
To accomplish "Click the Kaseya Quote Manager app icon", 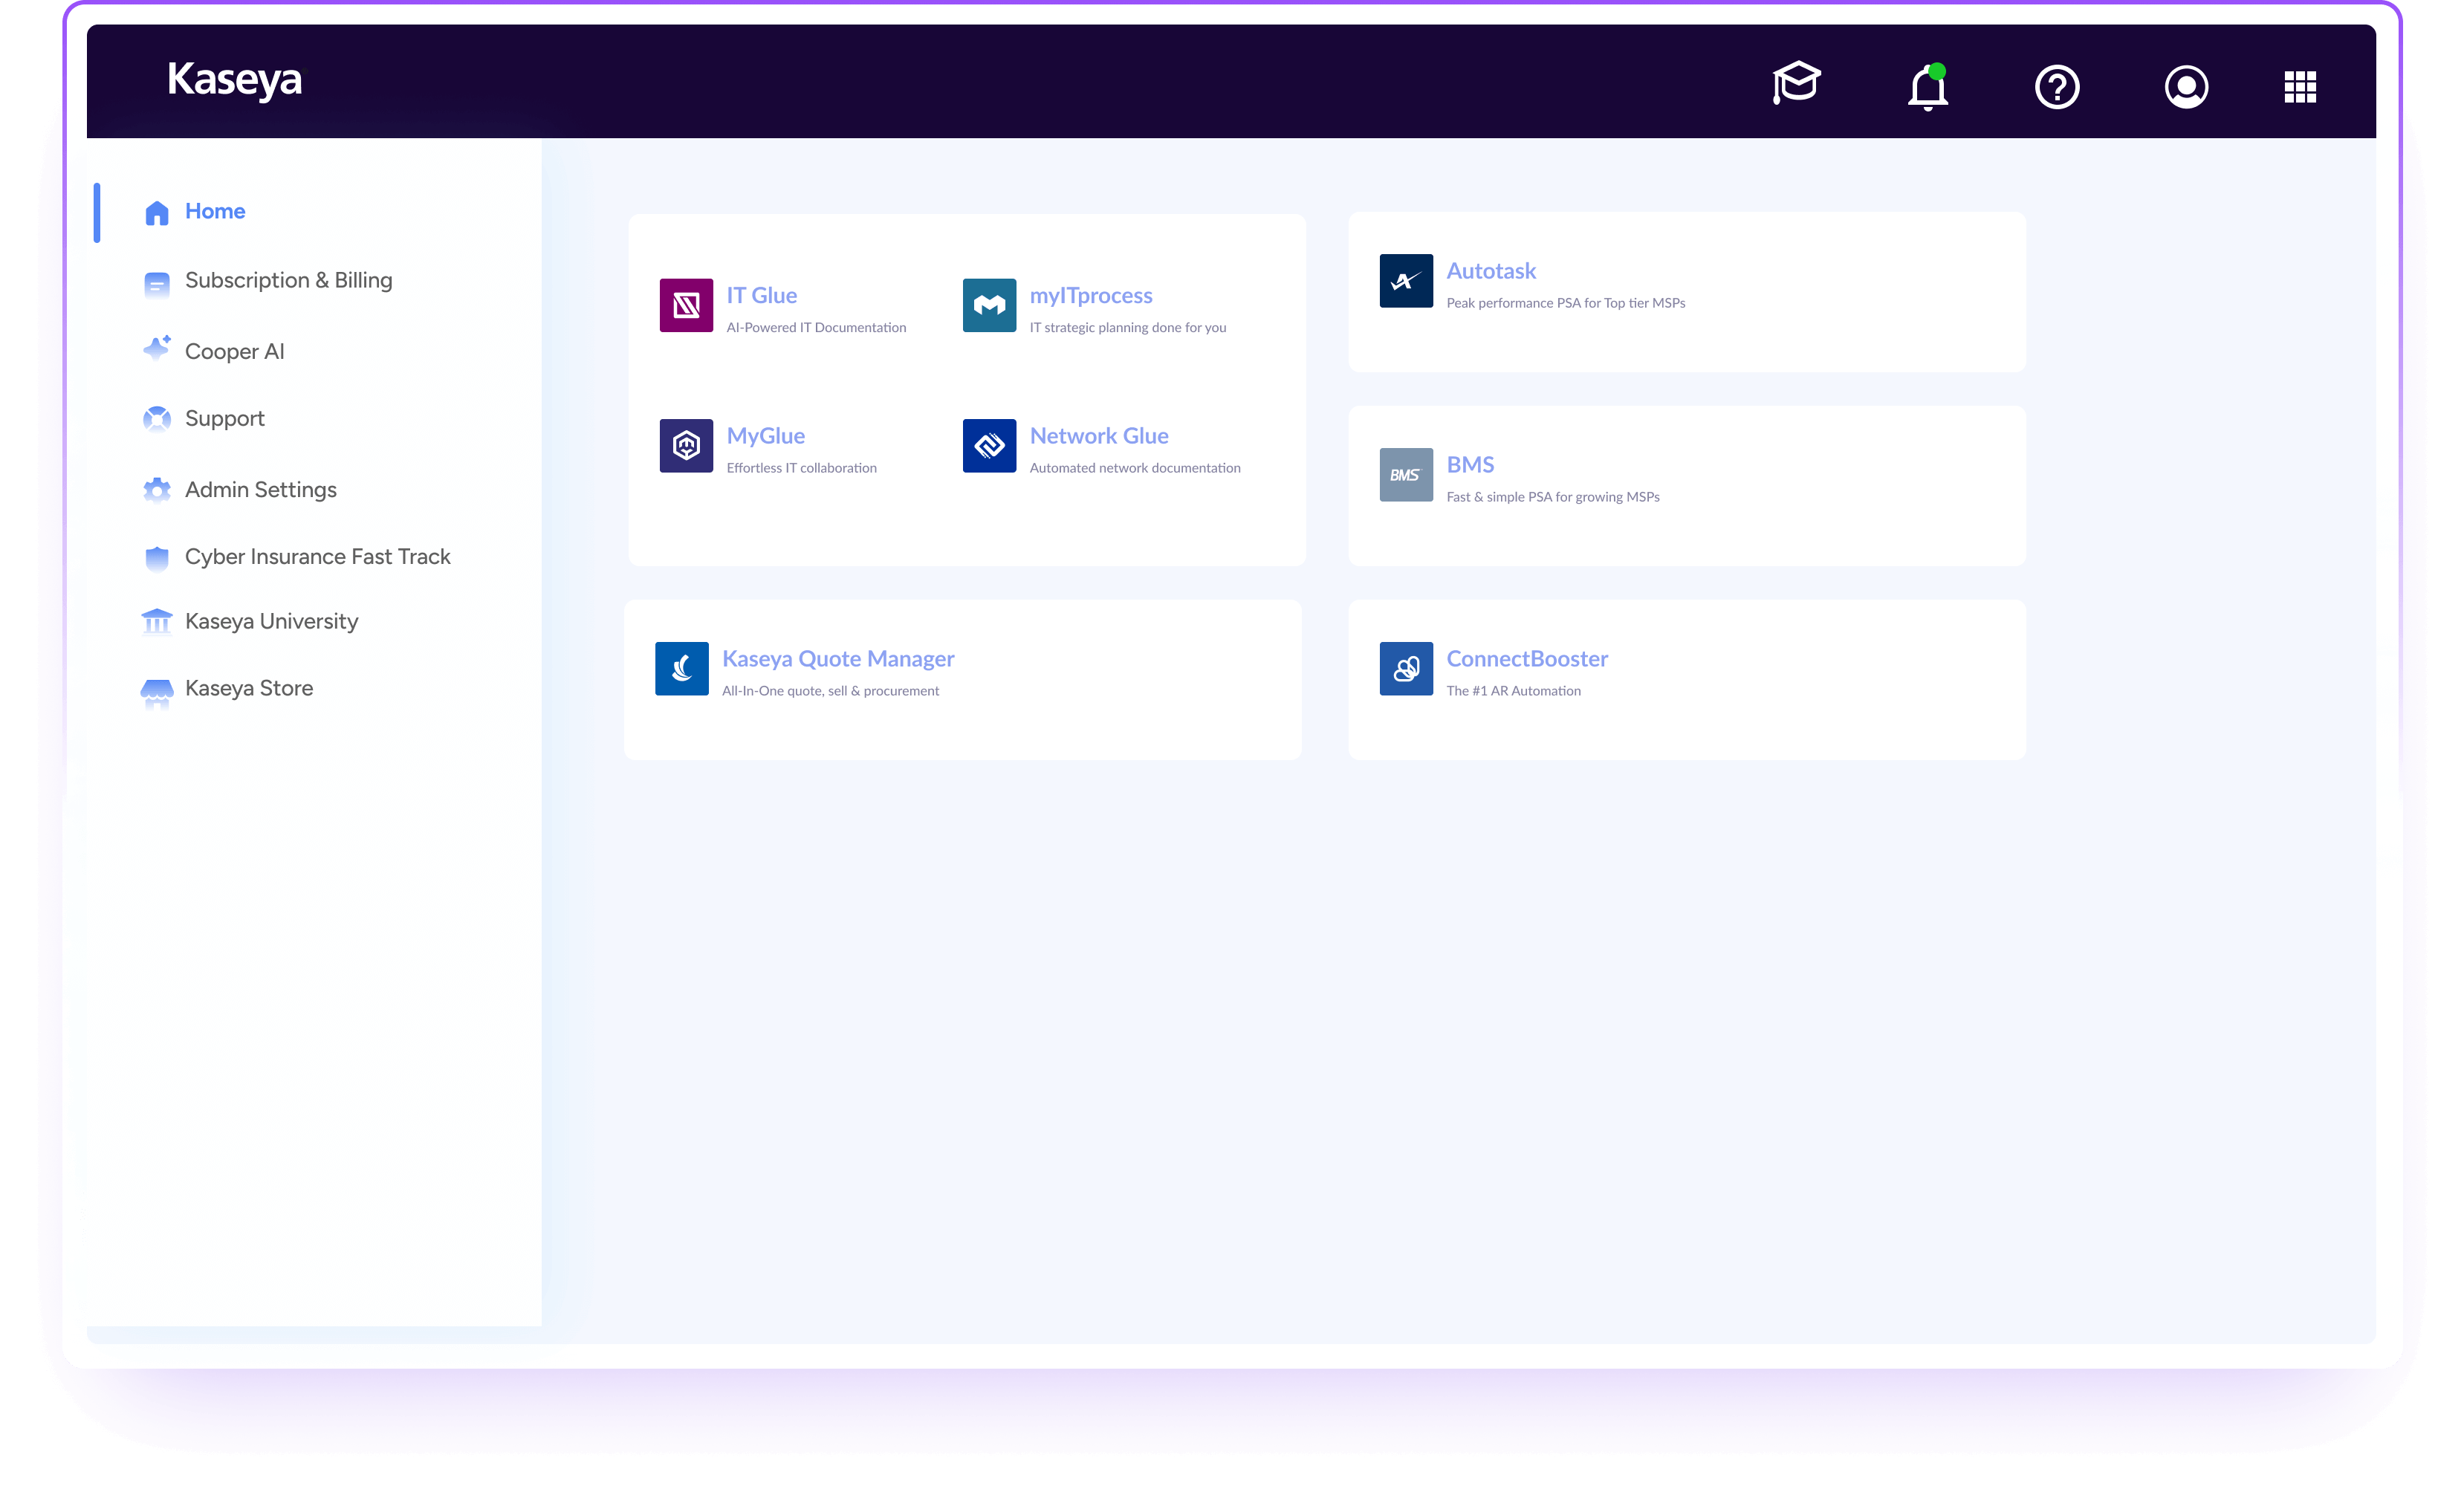I will 682,668.
